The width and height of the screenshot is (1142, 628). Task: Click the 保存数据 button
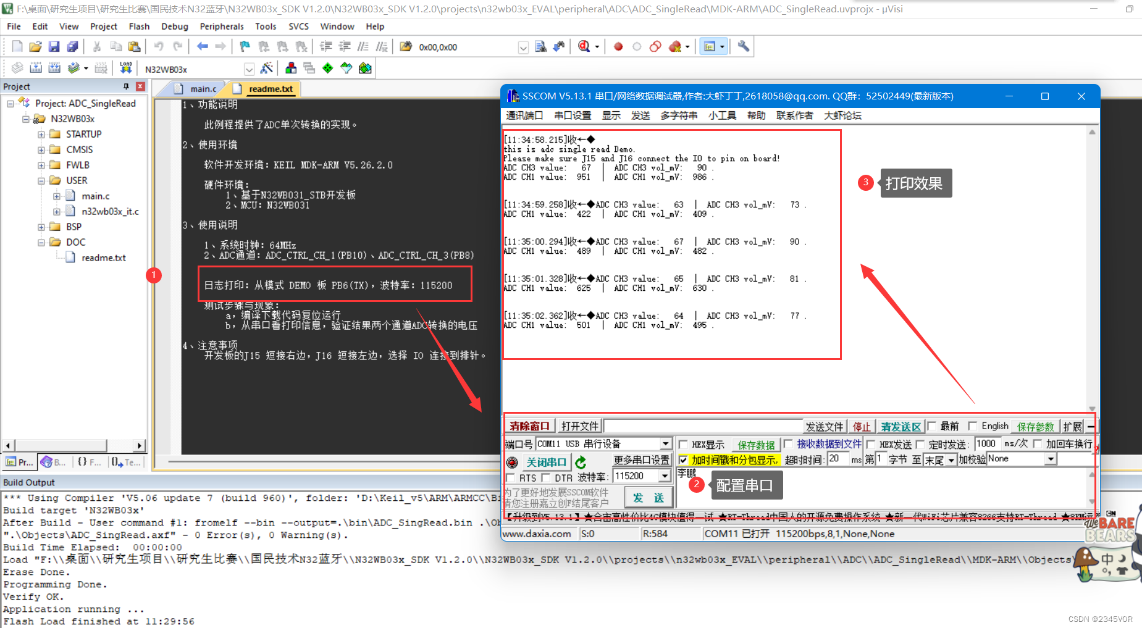pyautogui.click(x=755, y=445)
